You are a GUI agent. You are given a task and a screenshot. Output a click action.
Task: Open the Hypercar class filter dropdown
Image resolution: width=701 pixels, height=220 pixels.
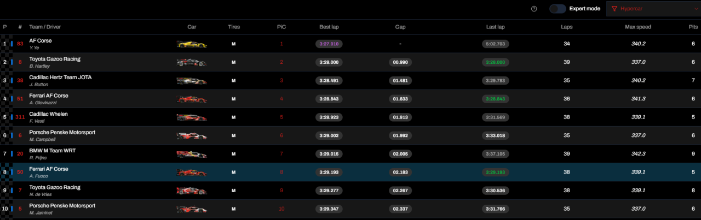coord(653,9)
